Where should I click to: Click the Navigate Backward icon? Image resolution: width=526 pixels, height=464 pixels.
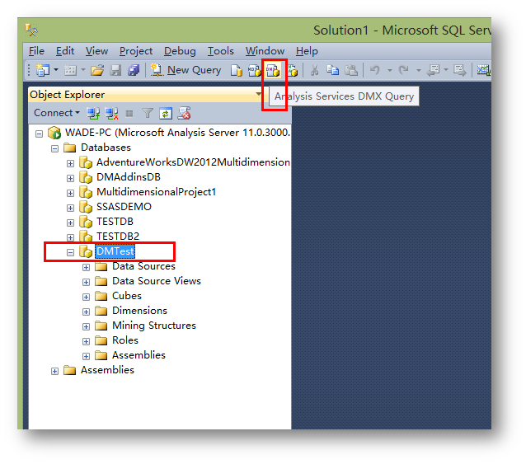[x=433, y=70]
